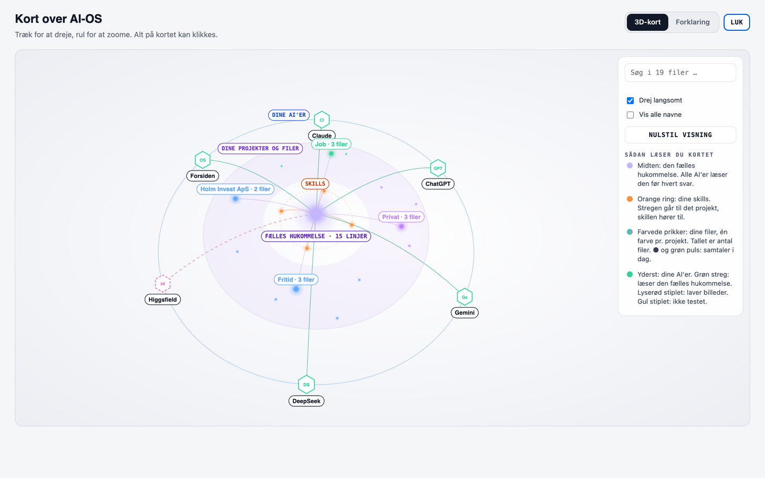Image resolution: width=765 pixels, height=478 pixels.
Task: Select the Forsiden name label
Action: pos(203,176)
